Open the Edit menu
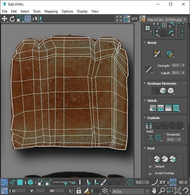Image resolution: width=190 pixels, height=195 pixels. click(x=14, y=11)
